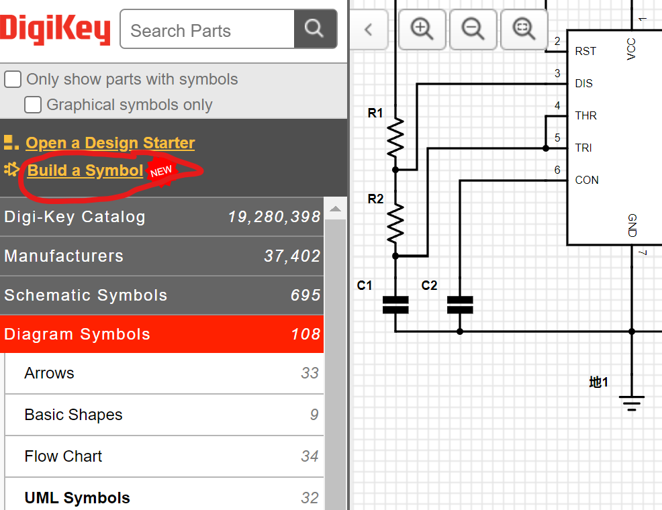Screen dimensions: 662x510
Task: Collapse the left parts panel arrow
Action: (368, 29)
